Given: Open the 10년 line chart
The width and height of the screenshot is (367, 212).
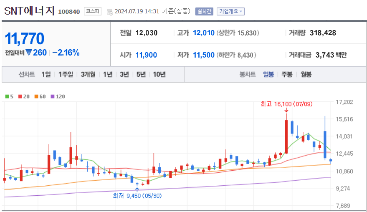Looking at the screenshot, I should [x=159, y=74].
